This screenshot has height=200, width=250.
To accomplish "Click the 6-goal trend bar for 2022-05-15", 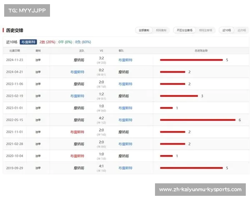I will point(197,120).
